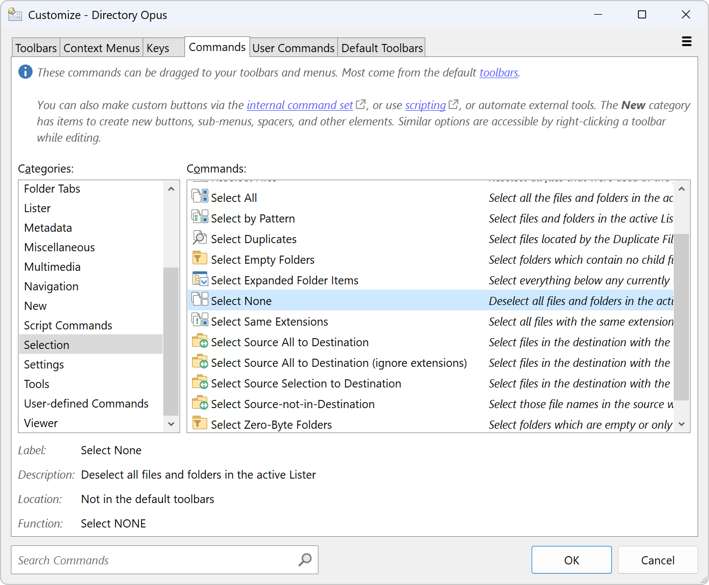This screenshot has width=709, height=585.
Task: Select the 'Select Empty Folders' command label
Action: point(263,260)
